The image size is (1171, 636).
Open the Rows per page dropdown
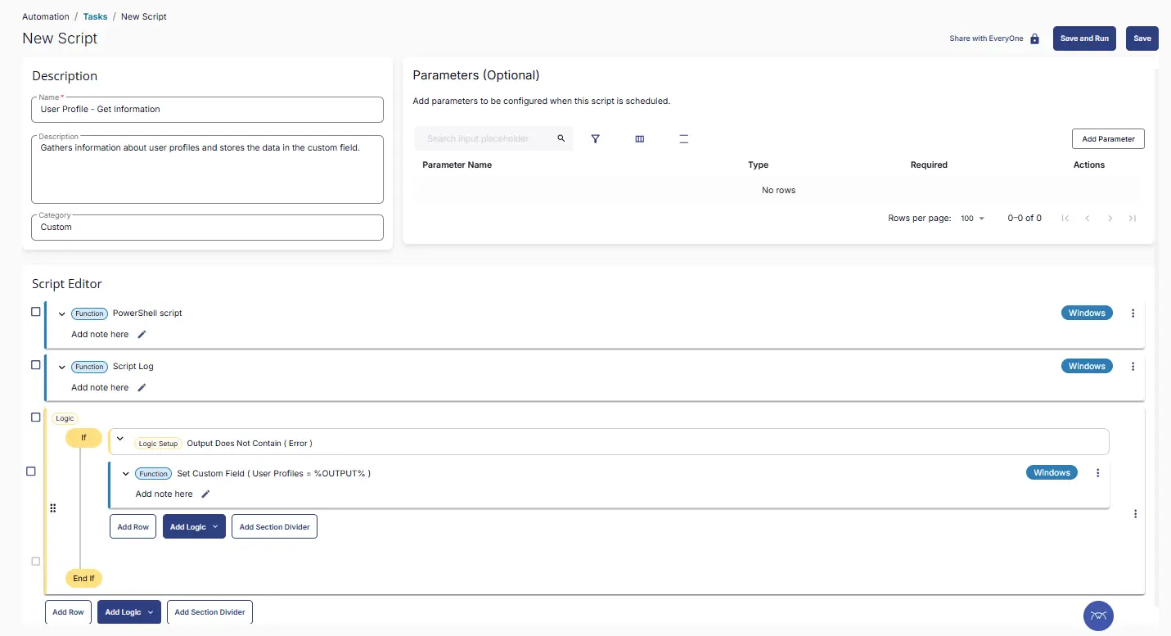(973, 219)
